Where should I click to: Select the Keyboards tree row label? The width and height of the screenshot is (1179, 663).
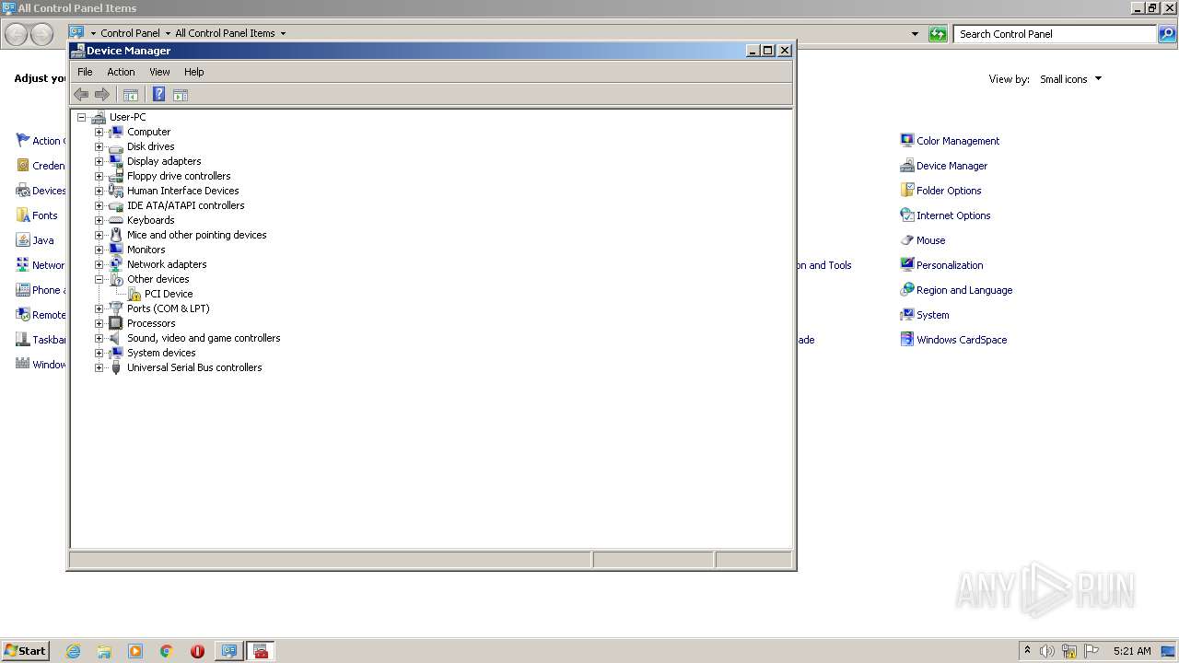(x=150, y=220)
